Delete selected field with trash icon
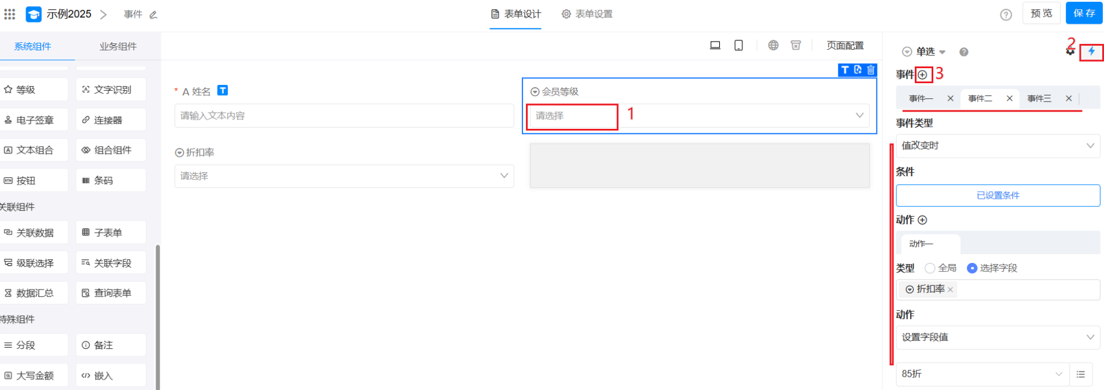1104x390 pixels. coord(871,70)
